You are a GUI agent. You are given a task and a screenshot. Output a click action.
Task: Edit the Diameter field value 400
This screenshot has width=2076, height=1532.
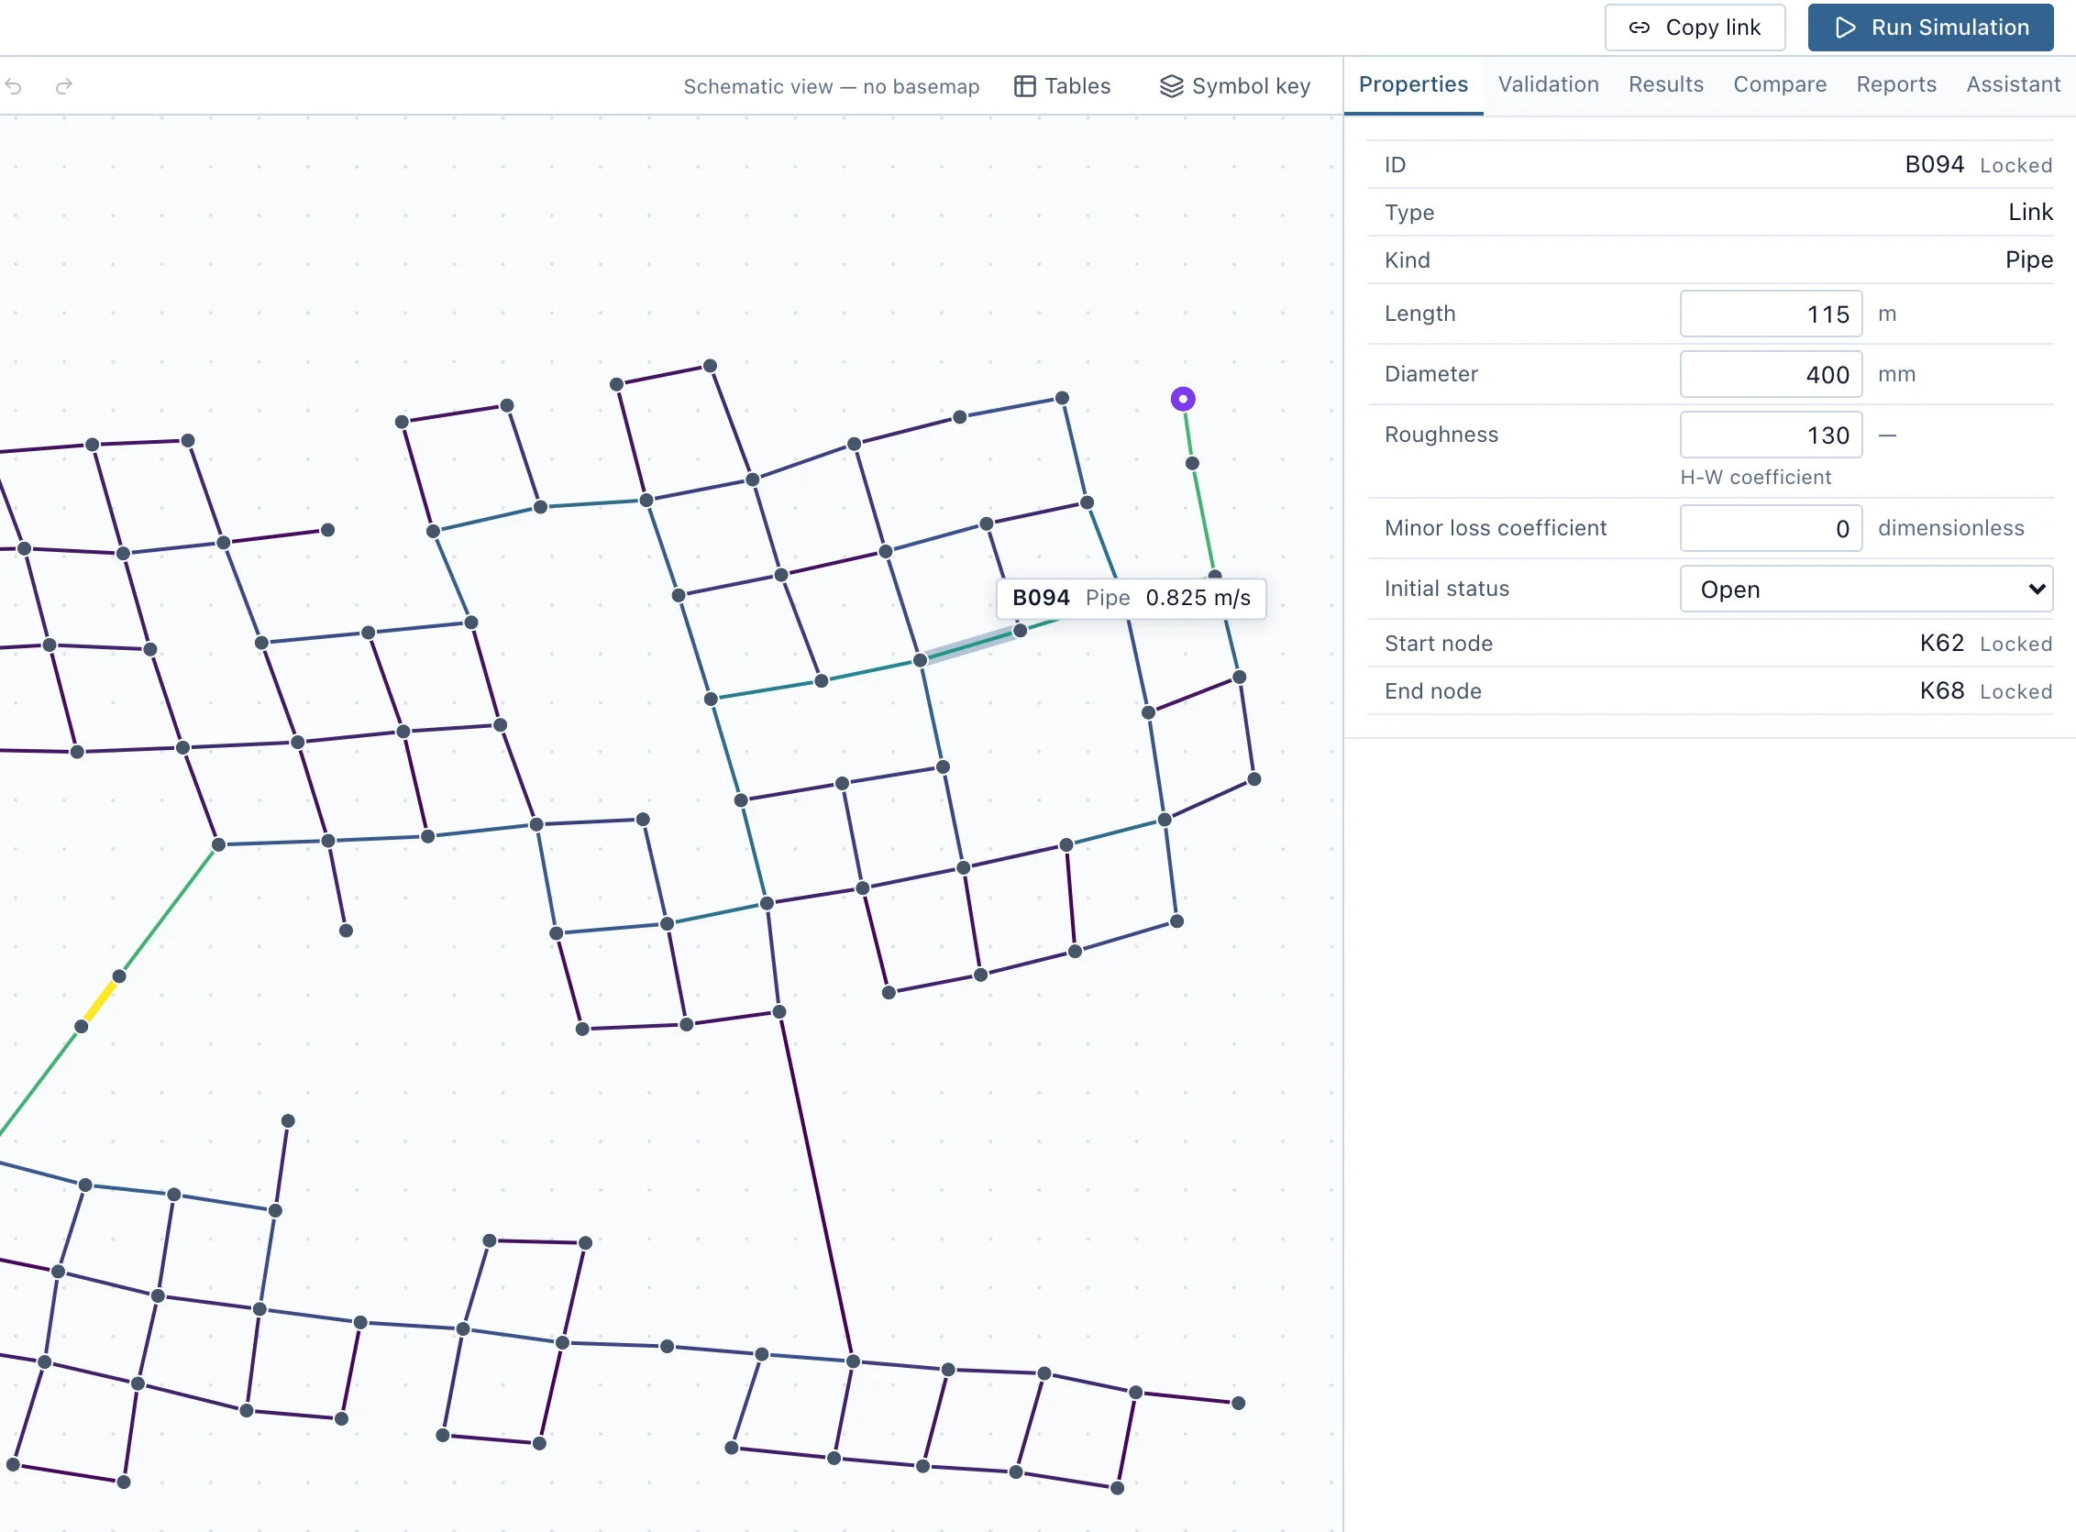tap(1771, 375)
